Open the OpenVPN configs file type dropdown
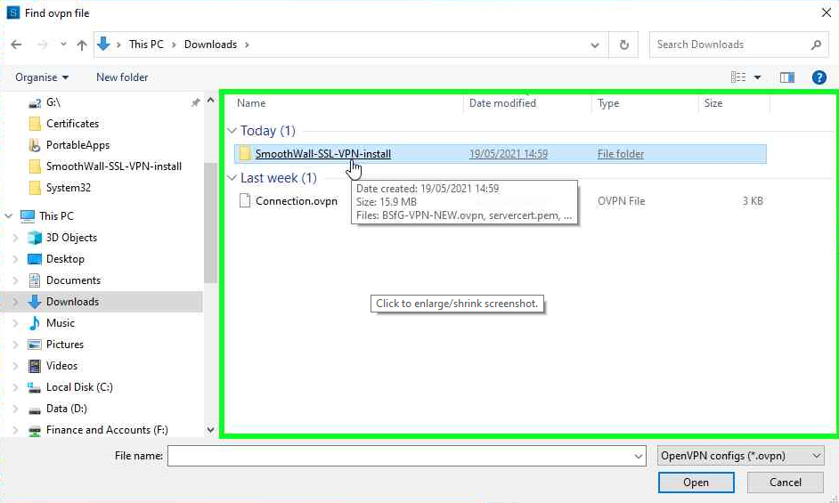 point(740,456)
